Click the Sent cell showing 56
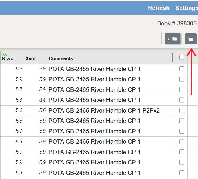This screenshot has height=179, width=198. [42, 111]
